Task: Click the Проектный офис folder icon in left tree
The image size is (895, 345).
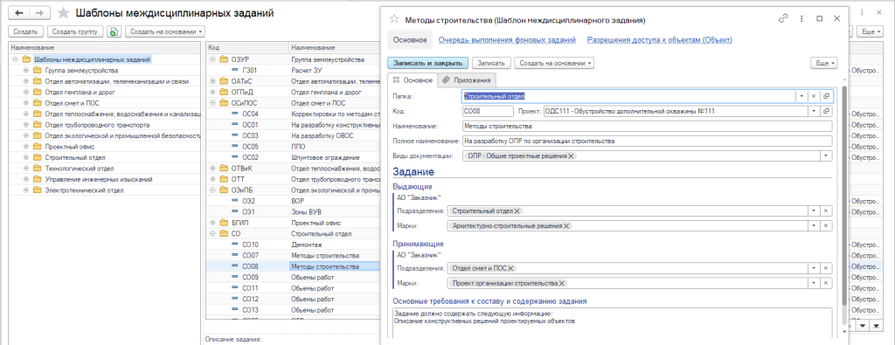Action: (38, 147)
